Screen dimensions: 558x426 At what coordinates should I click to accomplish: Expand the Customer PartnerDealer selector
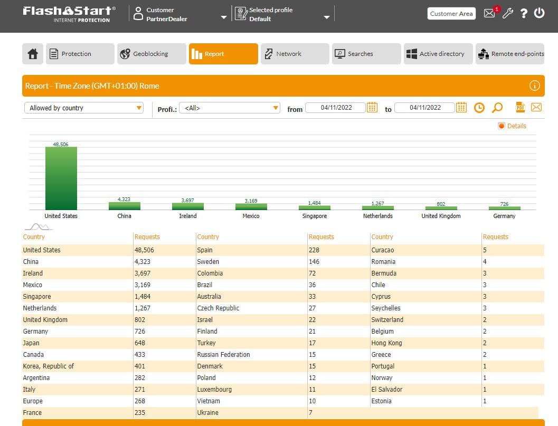[x=223, y=17]
